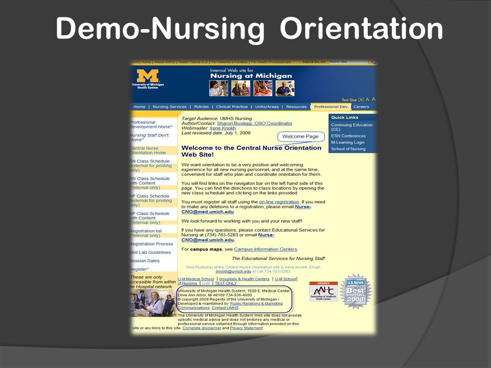The image size is (491, 368).
Task: Open the Units/Areas nav tab
Action: click(x=267, y=107)
